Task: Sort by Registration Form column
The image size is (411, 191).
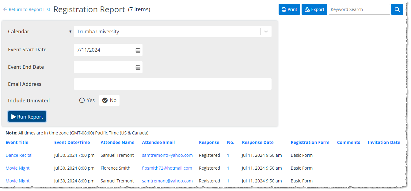Action: click(x=310, y=142)
